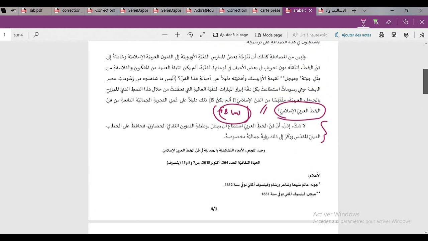Toggle touch writing in annotation bar
428x241 pixels.
point(405,22)
